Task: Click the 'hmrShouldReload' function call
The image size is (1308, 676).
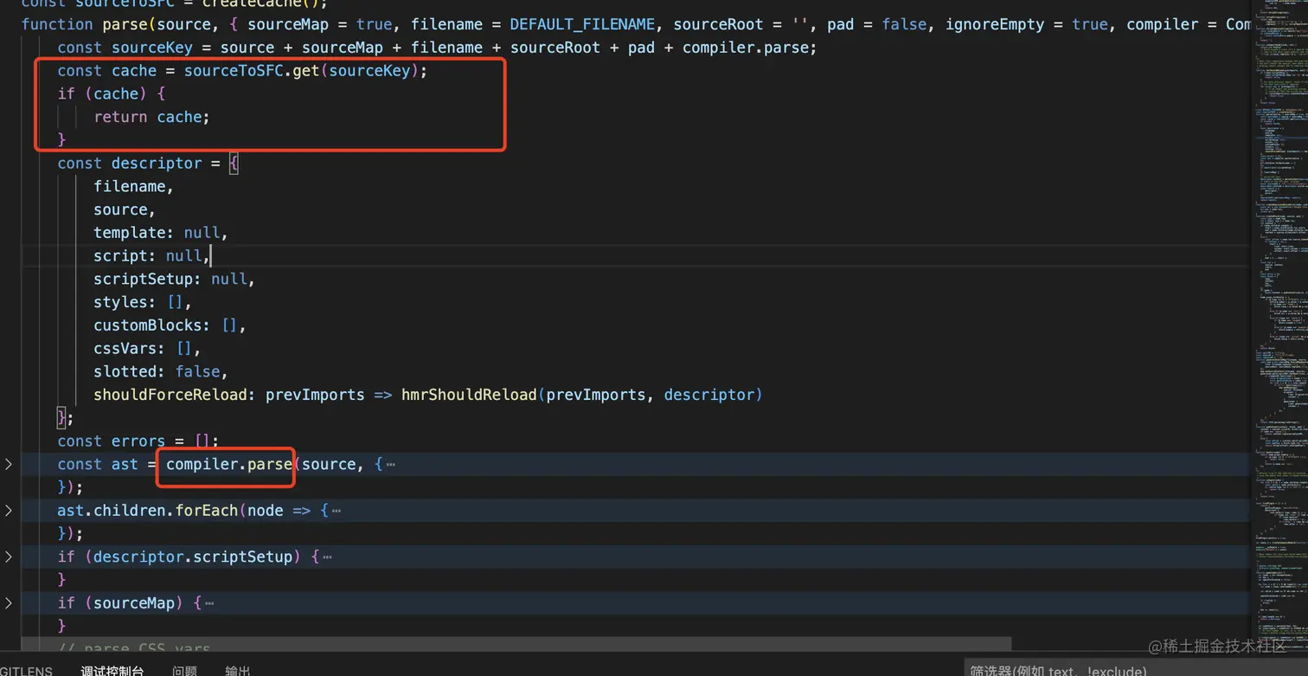Action: [x=469, y=395]
